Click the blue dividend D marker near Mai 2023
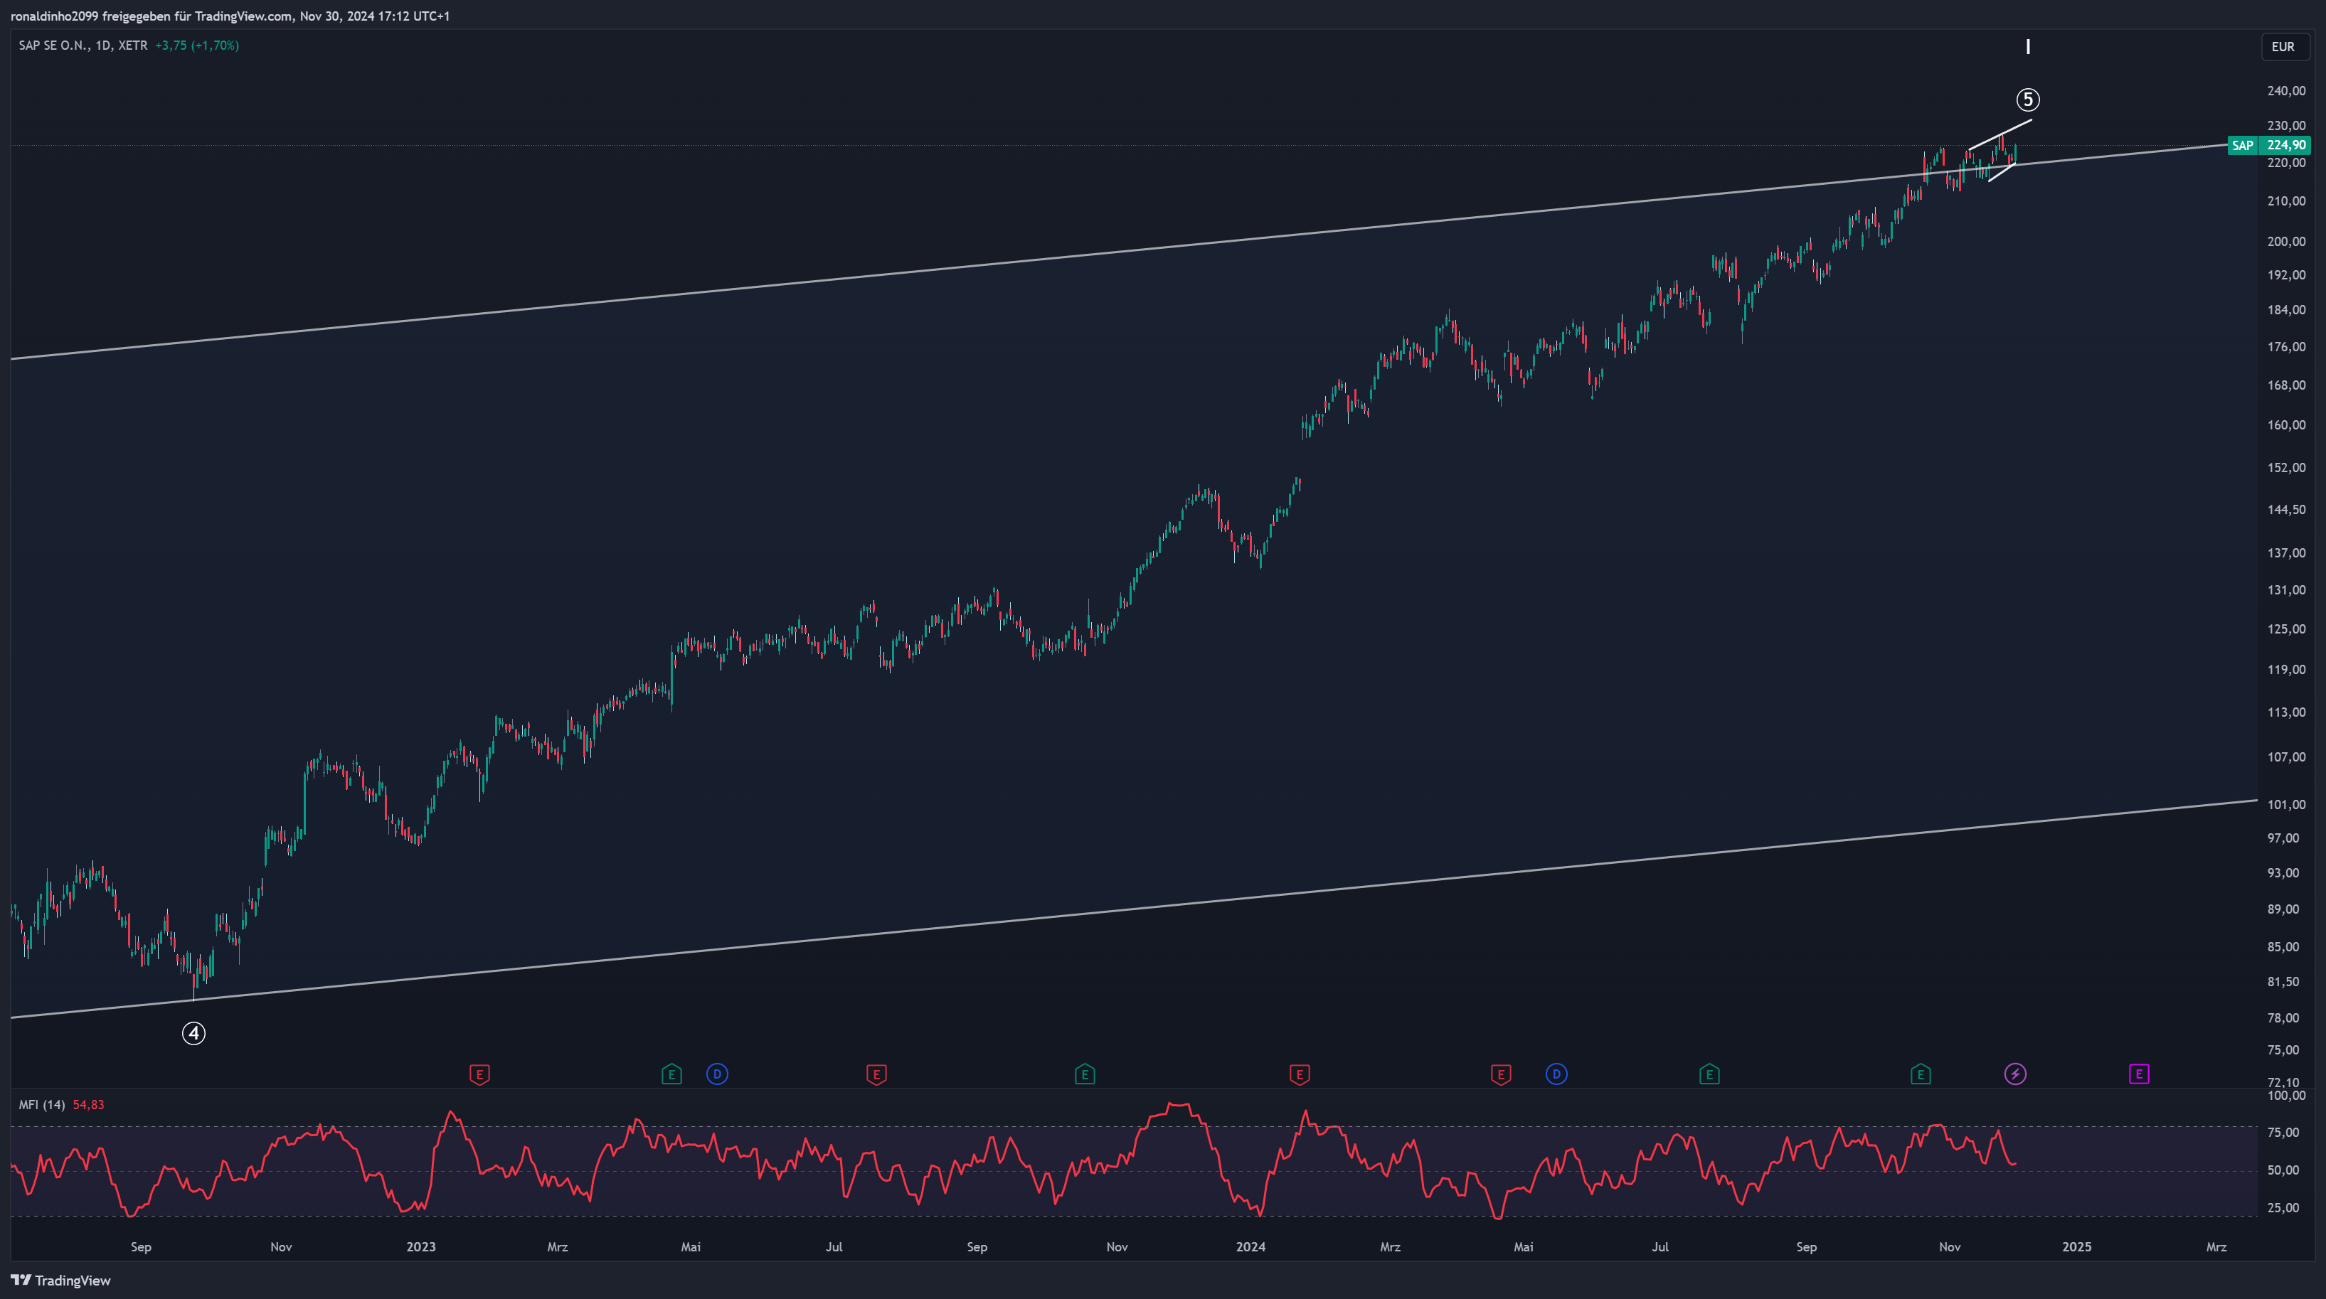This screenshot has height=1299, width=2326. click(717, 1074)
